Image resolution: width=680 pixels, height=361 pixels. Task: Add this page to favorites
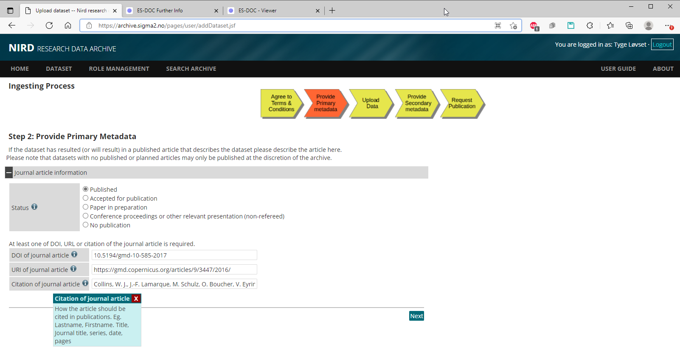[513, 25]
